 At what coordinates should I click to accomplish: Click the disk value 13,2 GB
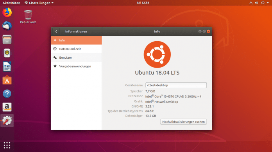pos(150,115)
